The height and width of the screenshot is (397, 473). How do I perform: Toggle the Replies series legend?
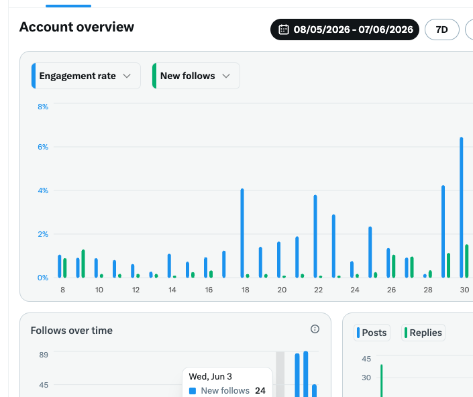(x=423, y=333)
